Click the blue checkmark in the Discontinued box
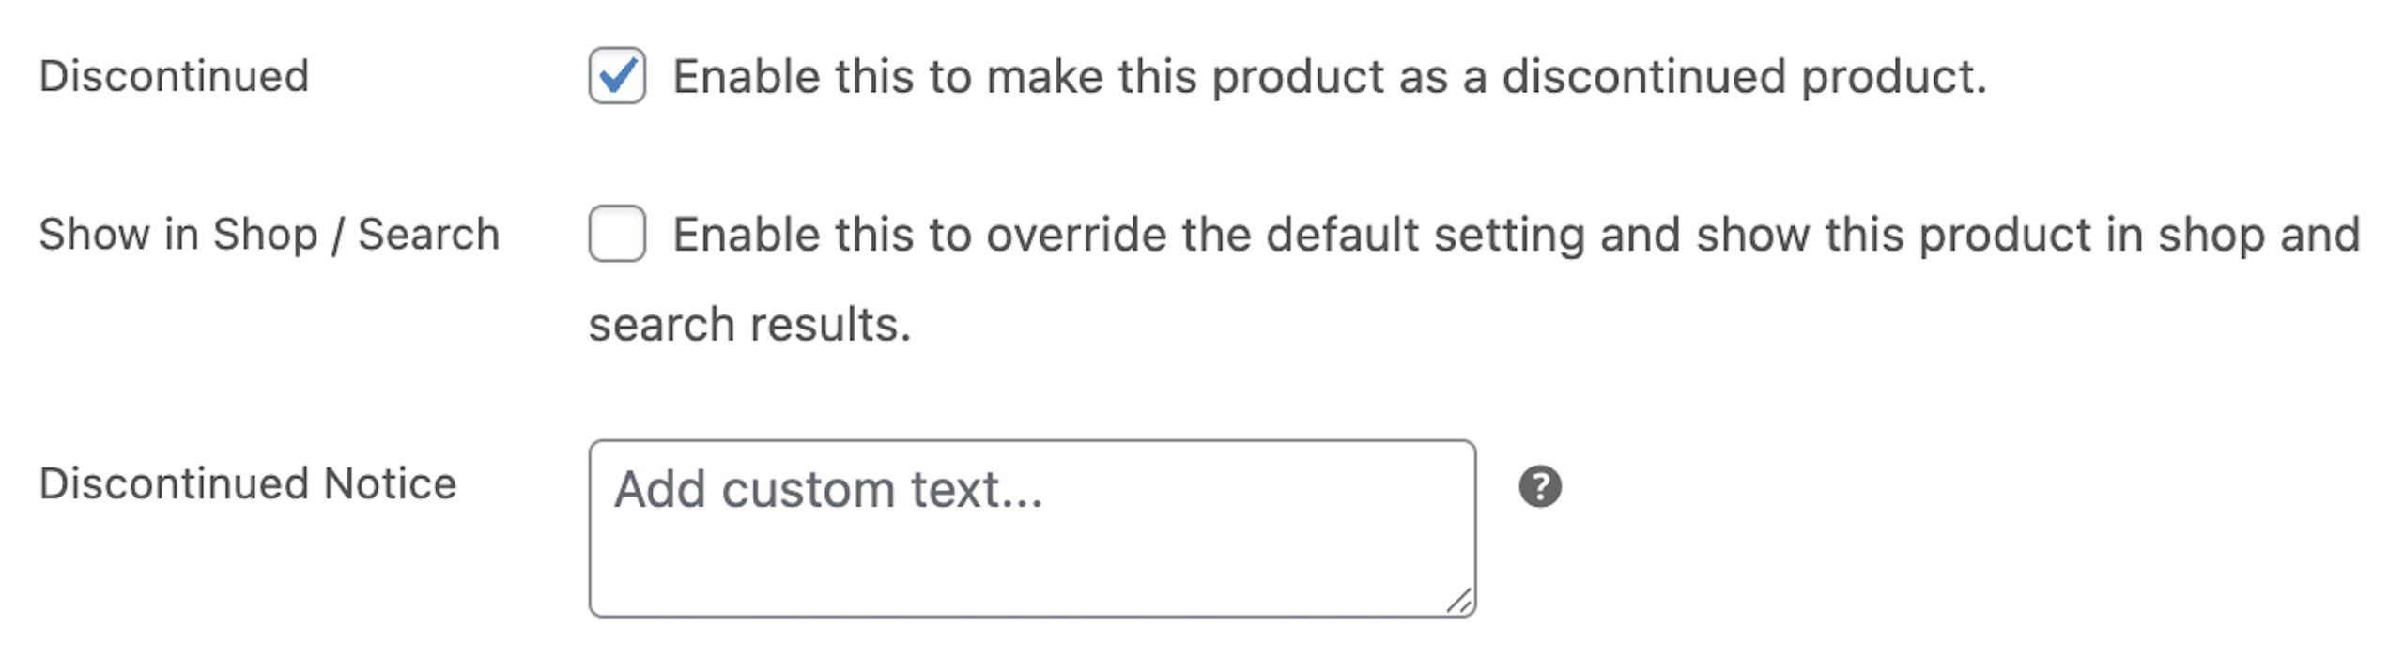The image size is (2404, 658). tap(618, 74)
